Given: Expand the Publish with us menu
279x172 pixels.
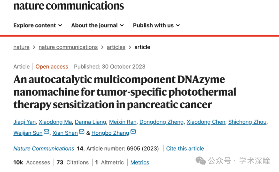Looking at the screenshot, I should [156, 26].
